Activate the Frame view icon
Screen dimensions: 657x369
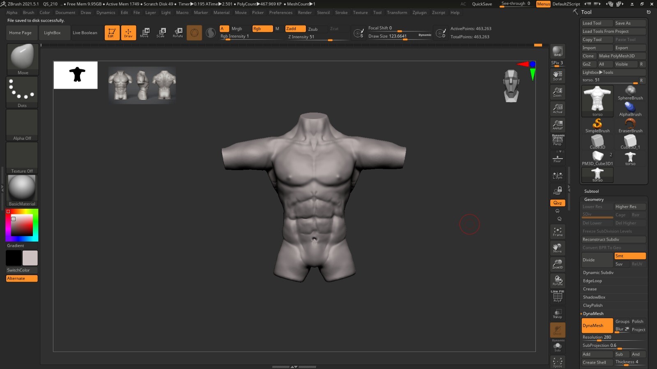coord(557,232)
